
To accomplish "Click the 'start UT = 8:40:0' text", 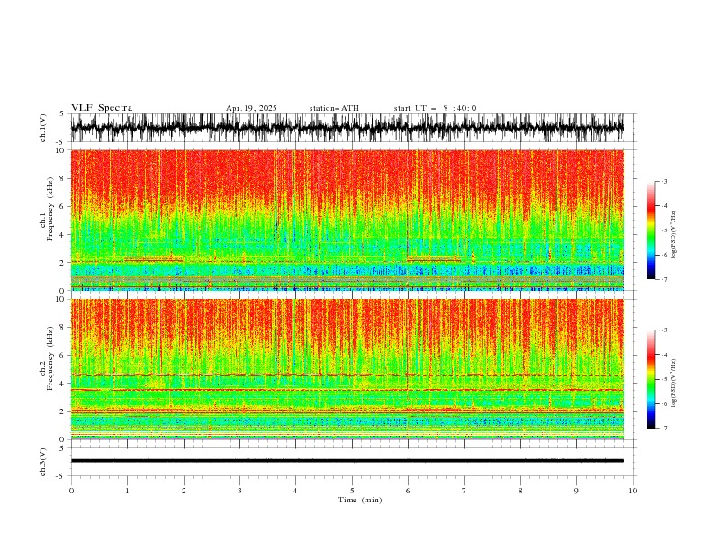I will [x=435, y=108].
